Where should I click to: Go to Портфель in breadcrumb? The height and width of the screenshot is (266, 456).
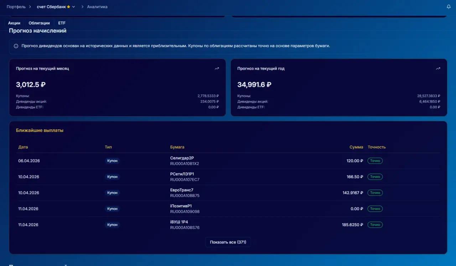[x=16, y=7]
